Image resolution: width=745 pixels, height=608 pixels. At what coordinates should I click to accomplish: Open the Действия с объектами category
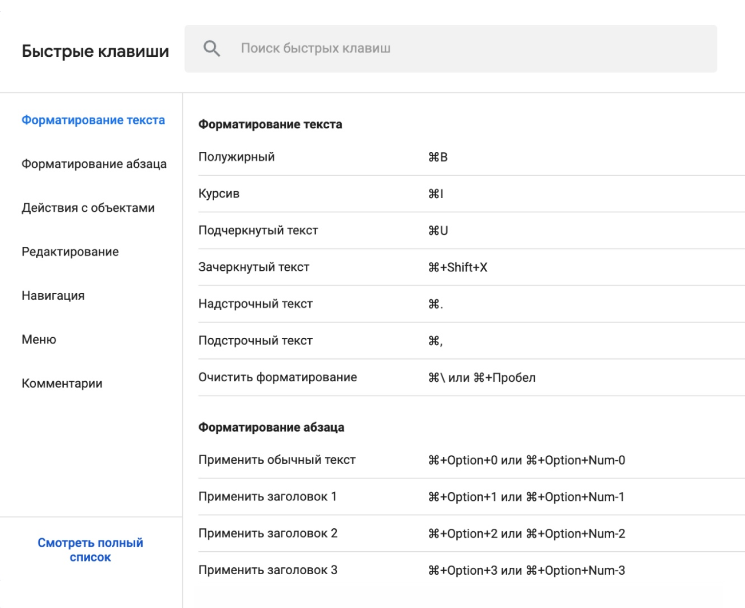click(88, 208)
